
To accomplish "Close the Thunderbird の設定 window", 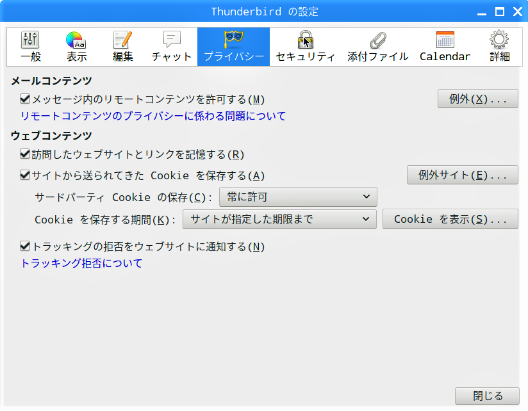I will click(518, 12).
